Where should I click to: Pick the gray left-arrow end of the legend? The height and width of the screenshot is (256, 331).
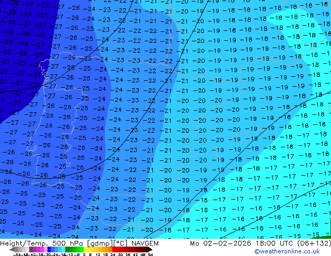point(12,249)
